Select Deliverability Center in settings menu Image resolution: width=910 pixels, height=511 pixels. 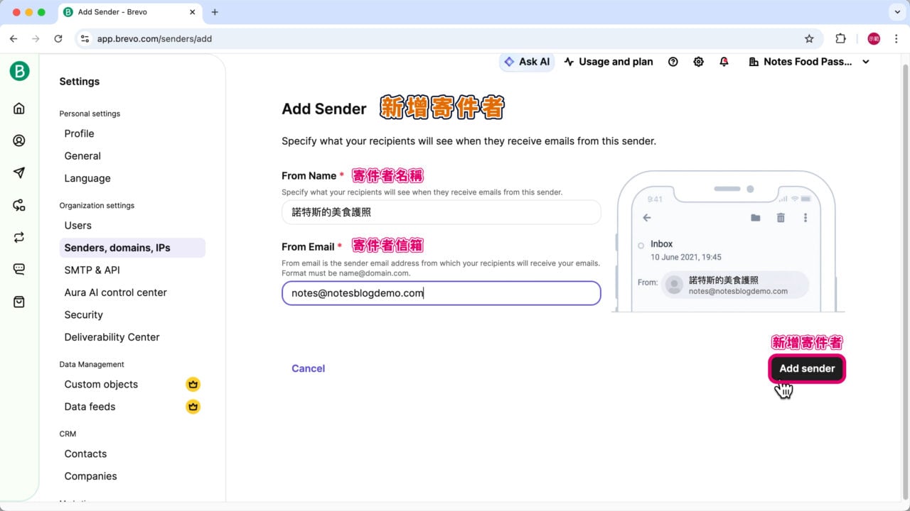coord(112,337)
